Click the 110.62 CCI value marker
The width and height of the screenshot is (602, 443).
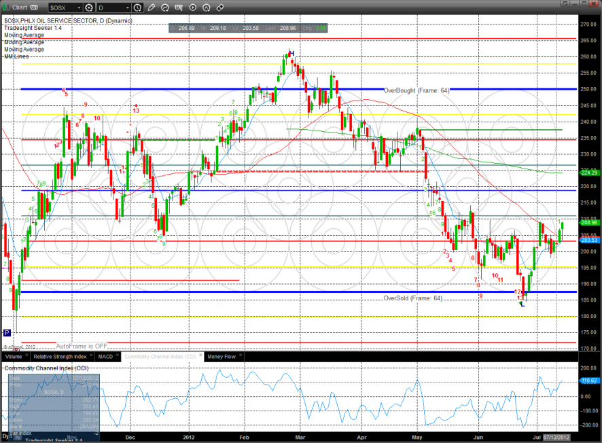[589, 381]
